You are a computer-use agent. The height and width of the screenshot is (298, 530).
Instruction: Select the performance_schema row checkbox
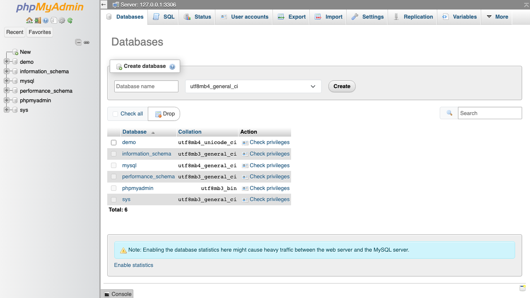coord(114,177)
